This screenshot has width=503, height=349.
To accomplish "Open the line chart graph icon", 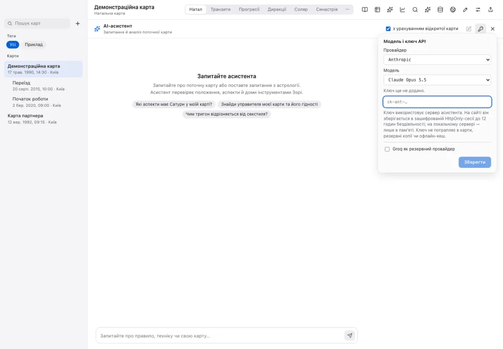I will (x=402, y=9).
